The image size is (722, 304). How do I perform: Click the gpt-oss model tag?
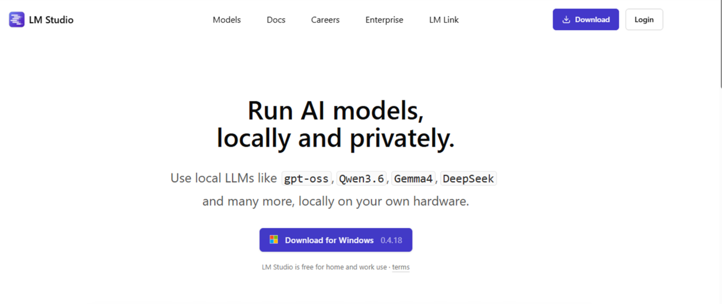306,179
